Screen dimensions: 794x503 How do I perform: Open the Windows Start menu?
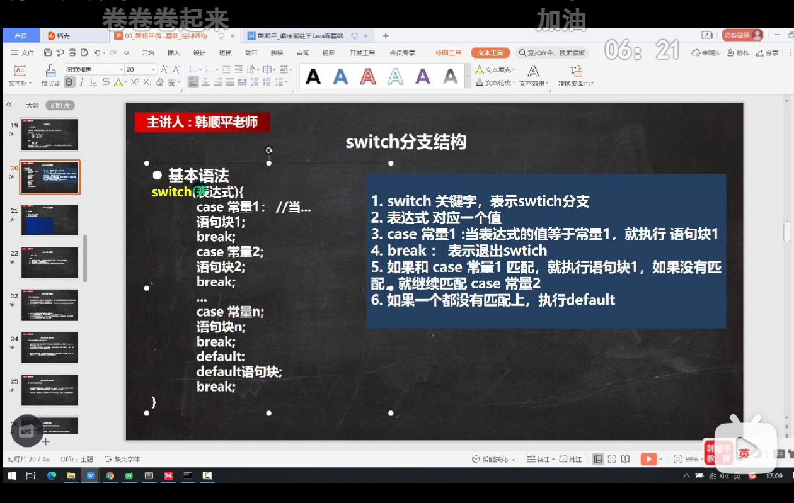click(11, 475)
